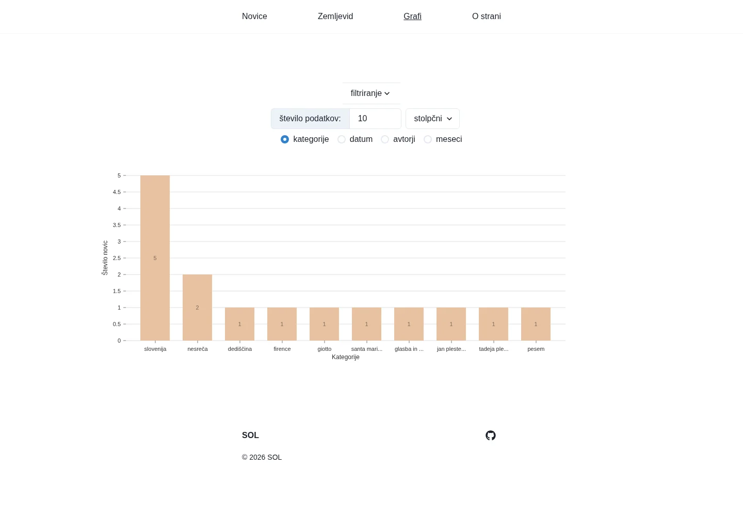The height and width of the screenshot is (516, 743).
Task: Select the kategorije radio button
Action: [x=285, y=139]
